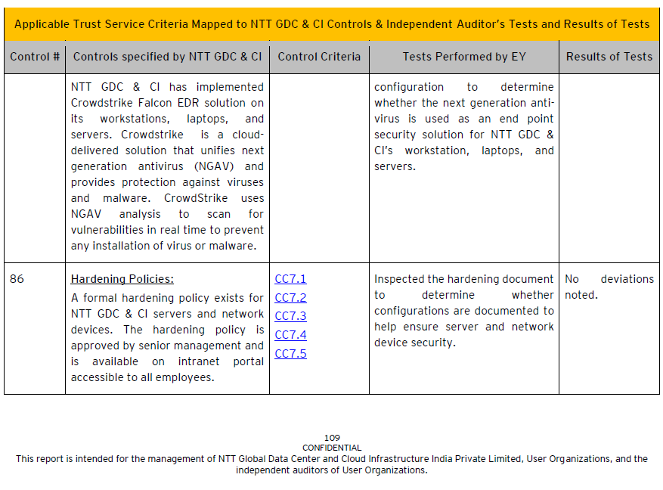This screenshot has width=663, height=490.
Task: Click the "Results of Tests" column header
Action: (x=609, y=57)
